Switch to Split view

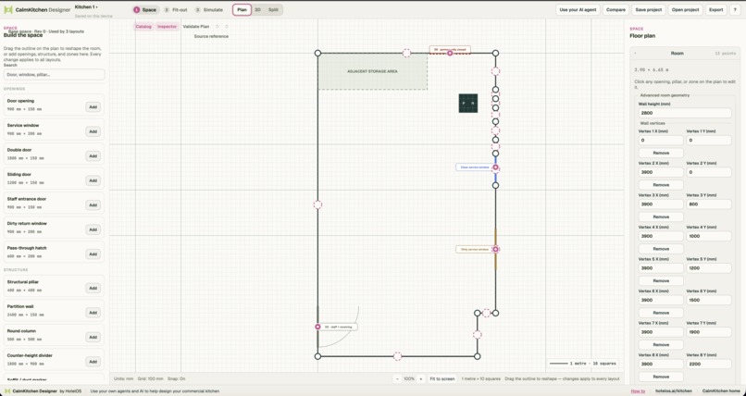pyautogui.click(x=273, y=9)
